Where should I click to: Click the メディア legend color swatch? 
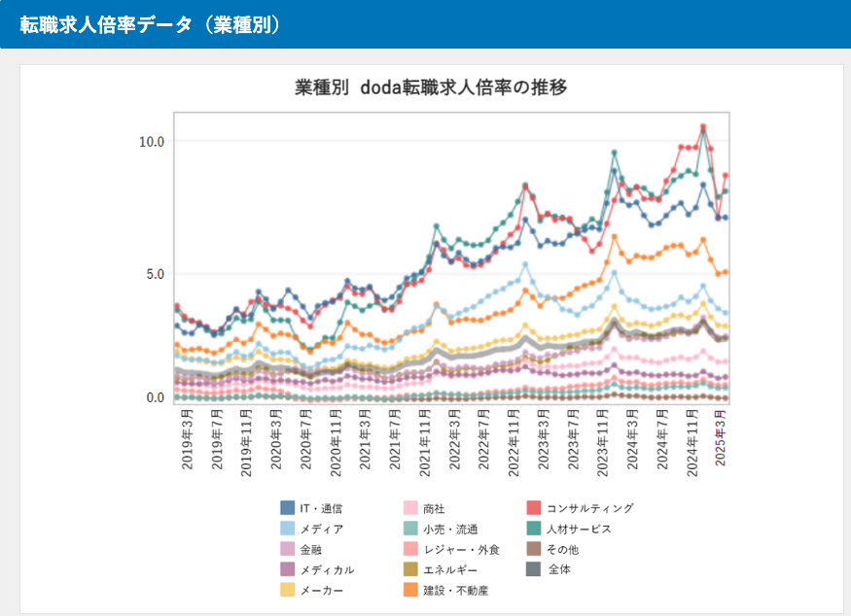pyautogui.click(x=288, y=529)
